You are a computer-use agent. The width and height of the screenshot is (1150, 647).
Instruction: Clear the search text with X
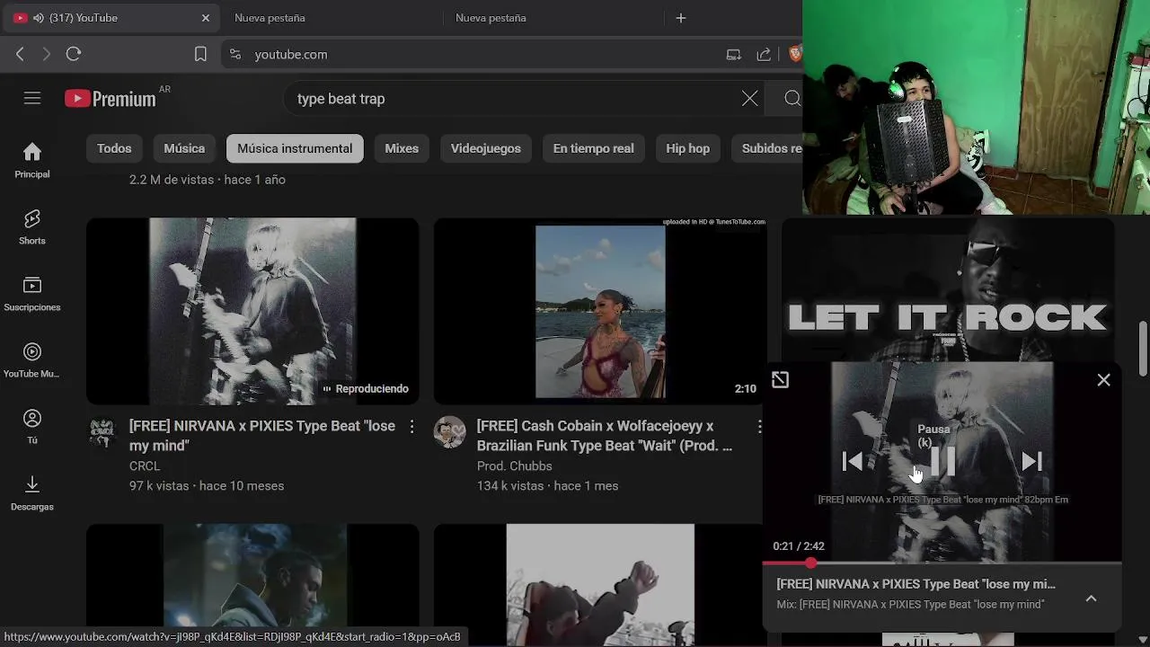[750, 99]
